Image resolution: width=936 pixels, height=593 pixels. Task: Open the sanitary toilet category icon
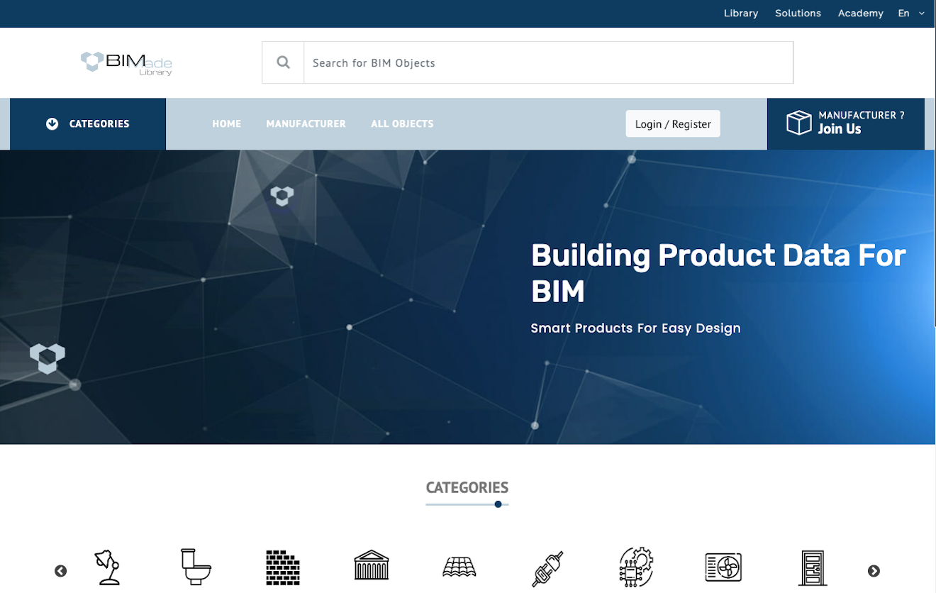click(195, 565)
